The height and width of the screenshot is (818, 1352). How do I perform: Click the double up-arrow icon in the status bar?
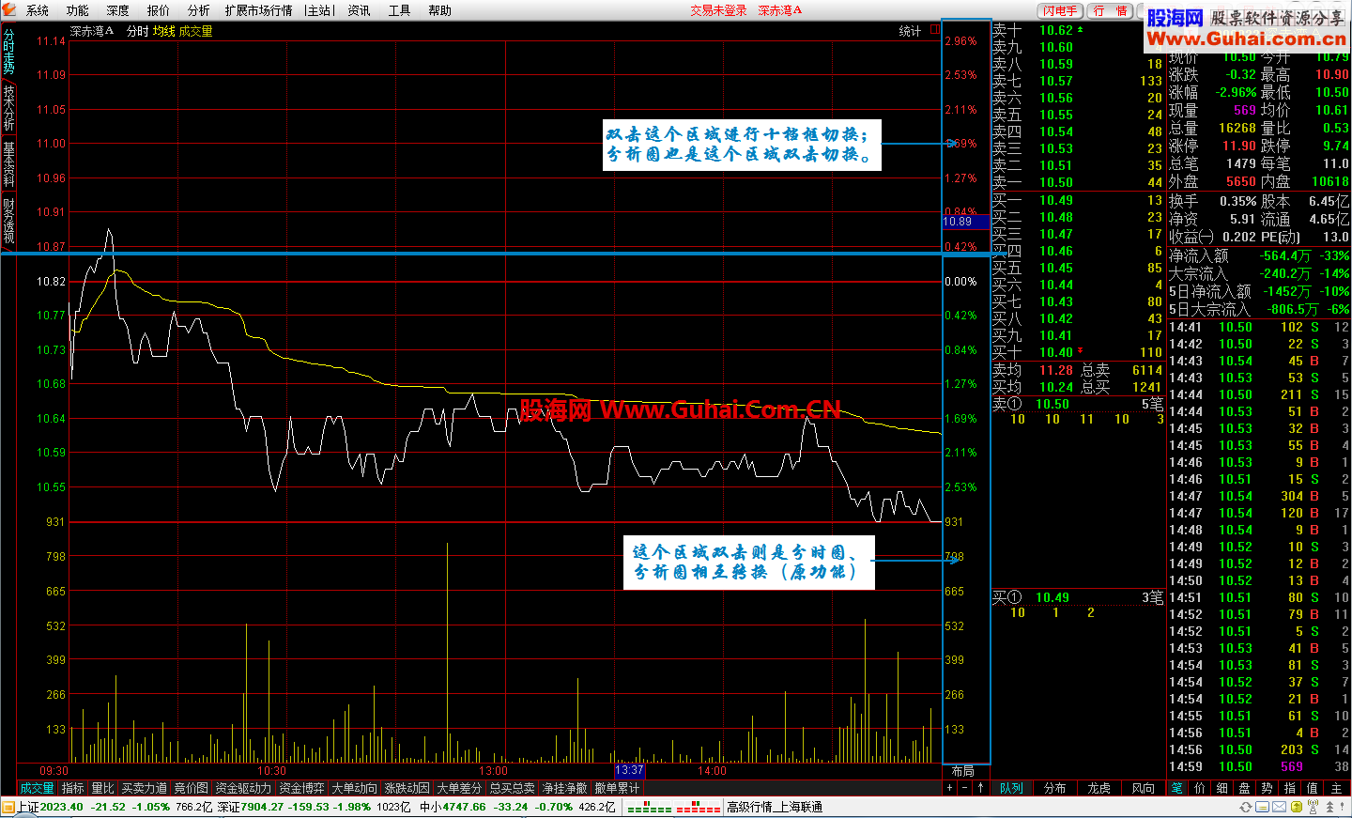[x=1329, y=807]
